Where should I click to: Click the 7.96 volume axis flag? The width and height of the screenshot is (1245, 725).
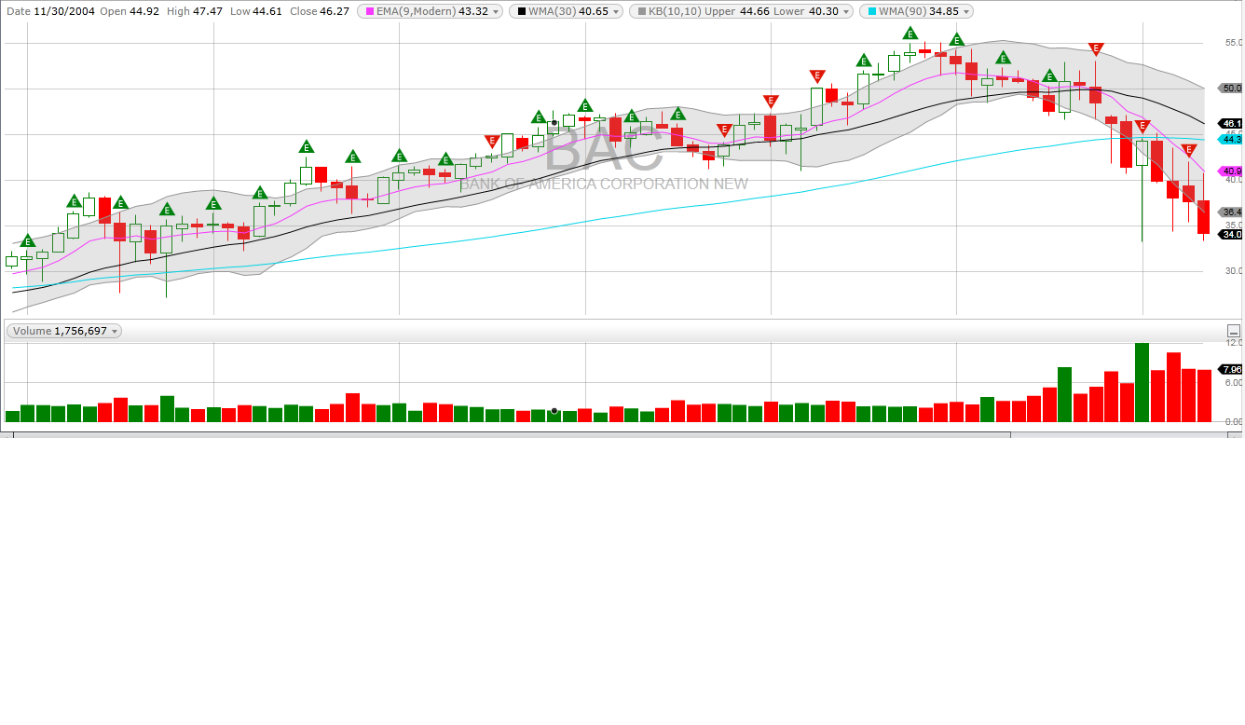tap(1231, 369)
